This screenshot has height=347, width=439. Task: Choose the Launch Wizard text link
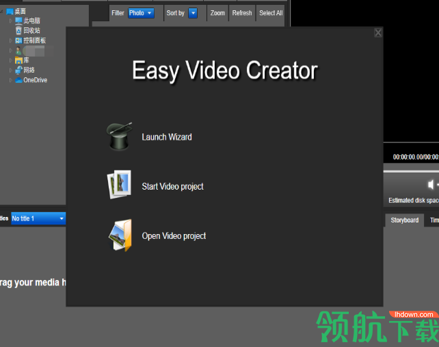pos(167,137)
